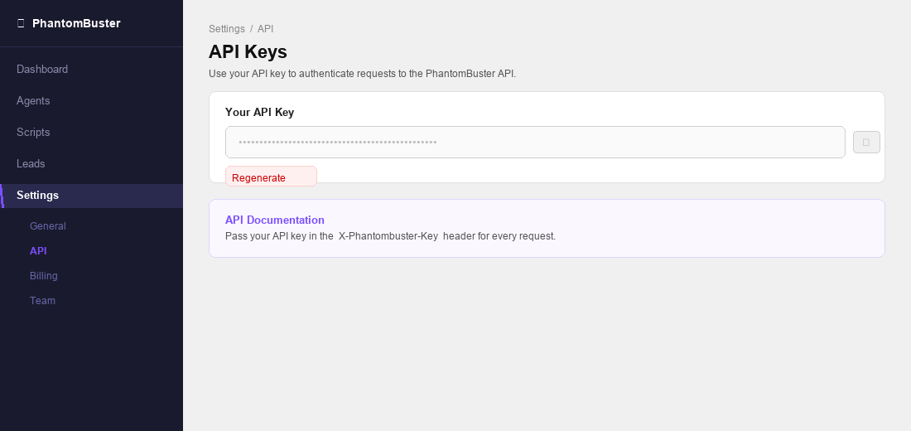Copy the API key with the copy icon
This screenshot has width=911, height=431.
point(866,142)
